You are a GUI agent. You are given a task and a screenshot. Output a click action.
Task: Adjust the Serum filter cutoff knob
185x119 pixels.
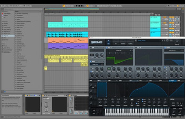tap(171, 69)
